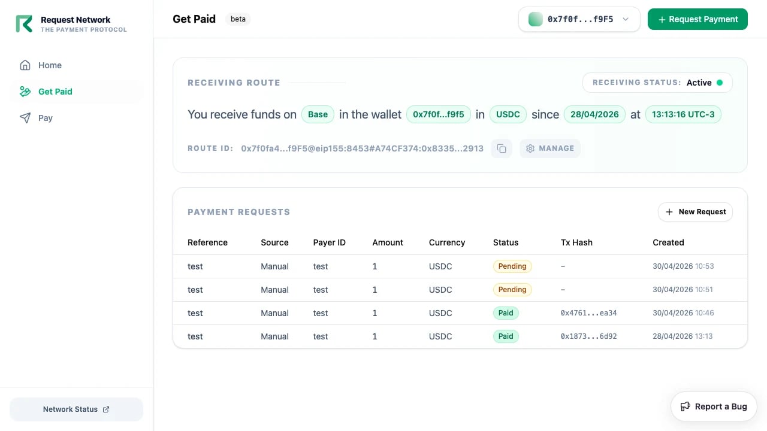Click the Request Network logo icon
The image size is (767, 431).
[x=24, y=24]
